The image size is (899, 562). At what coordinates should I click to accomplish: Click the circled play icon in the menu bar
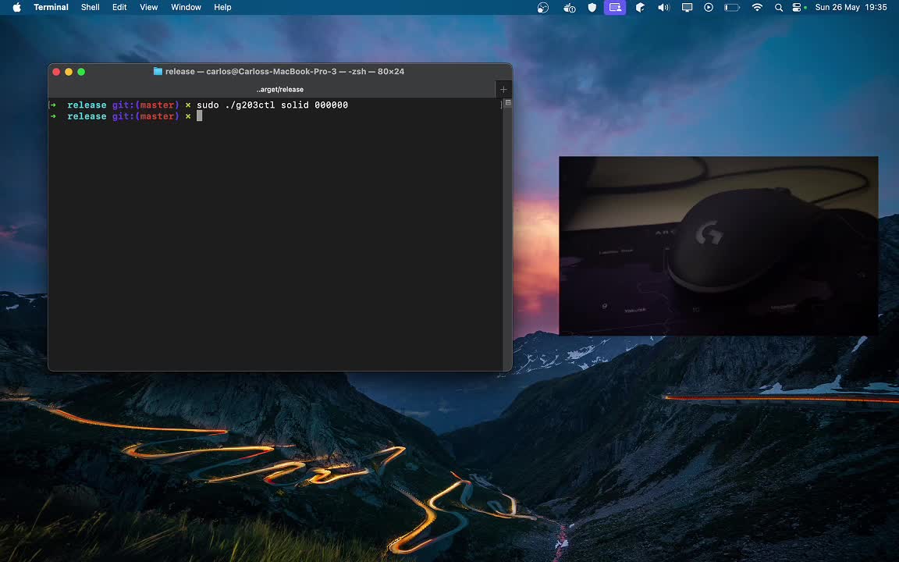709,8
